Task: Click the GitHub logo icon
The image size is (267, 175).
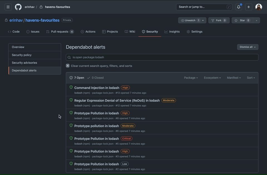Action: 18,7
